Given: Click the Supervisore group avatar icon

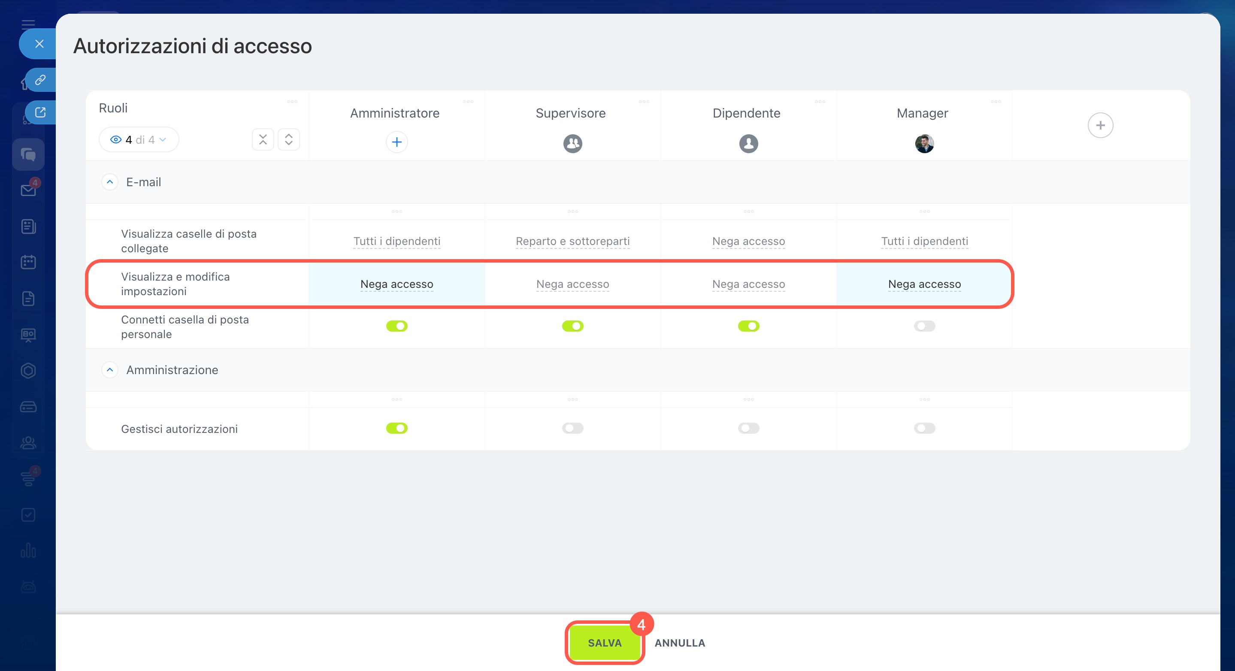Looking at the screenshot, I should [572, 143].
